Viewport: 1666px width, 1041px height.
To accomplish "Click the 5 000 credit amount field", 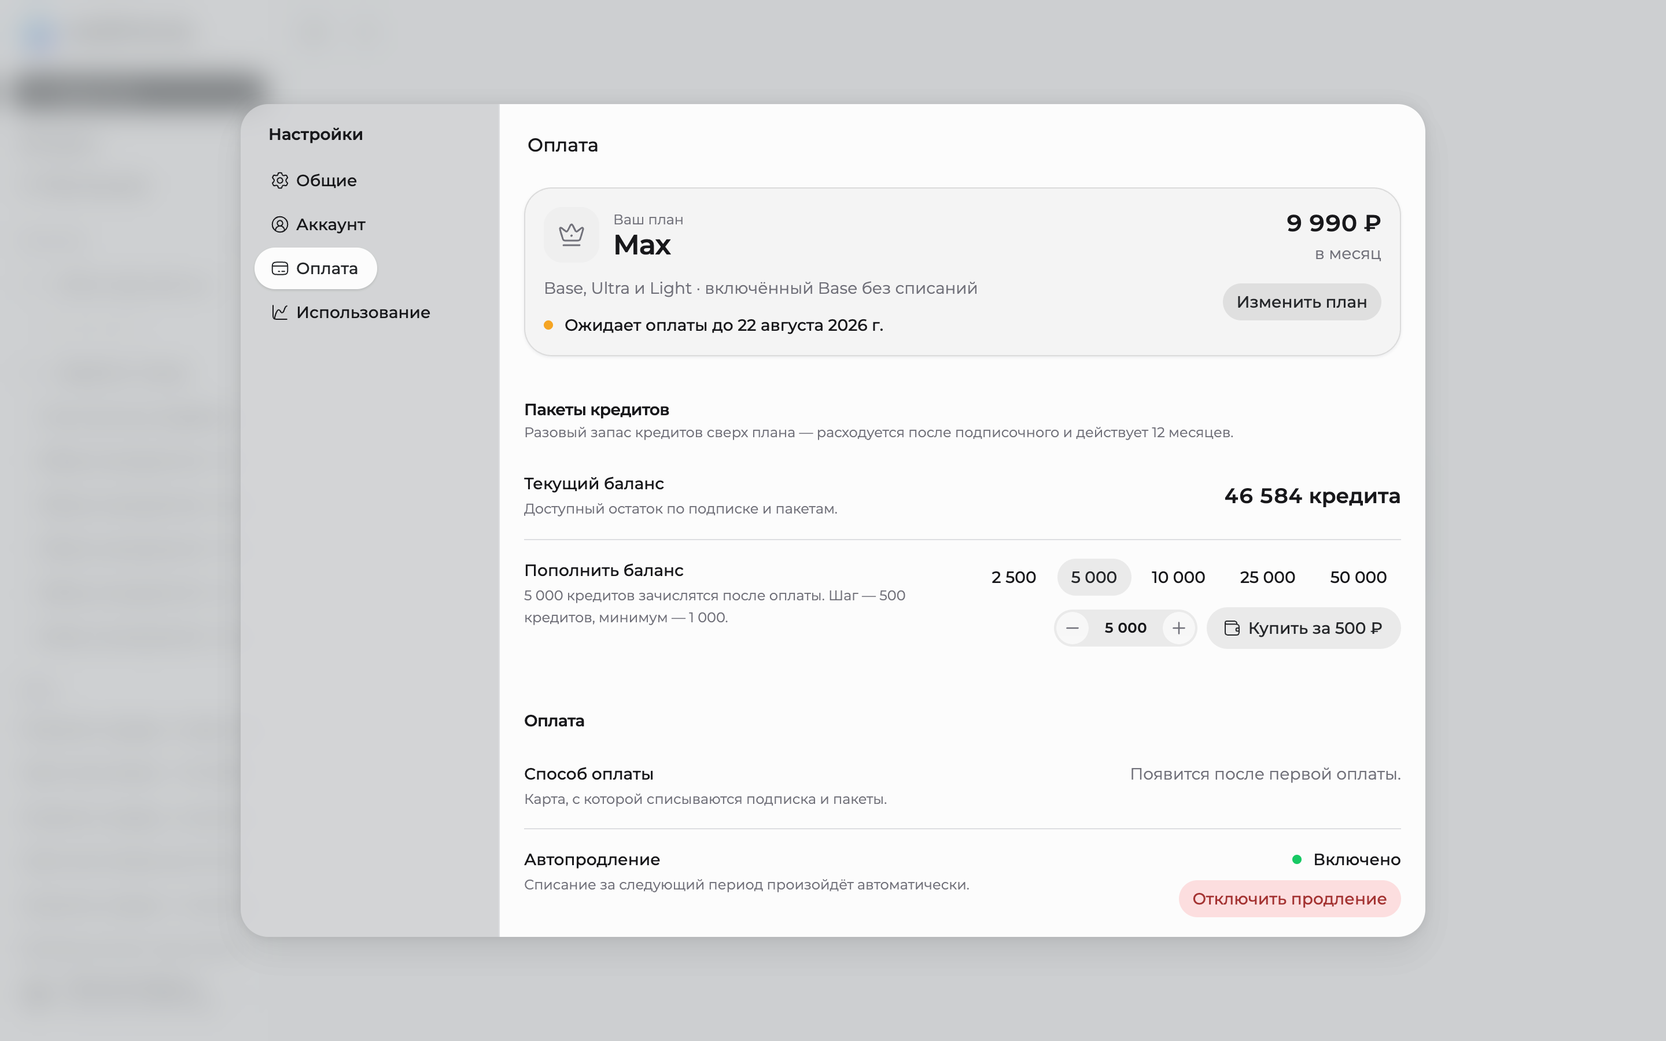I will pos(1126,628).
